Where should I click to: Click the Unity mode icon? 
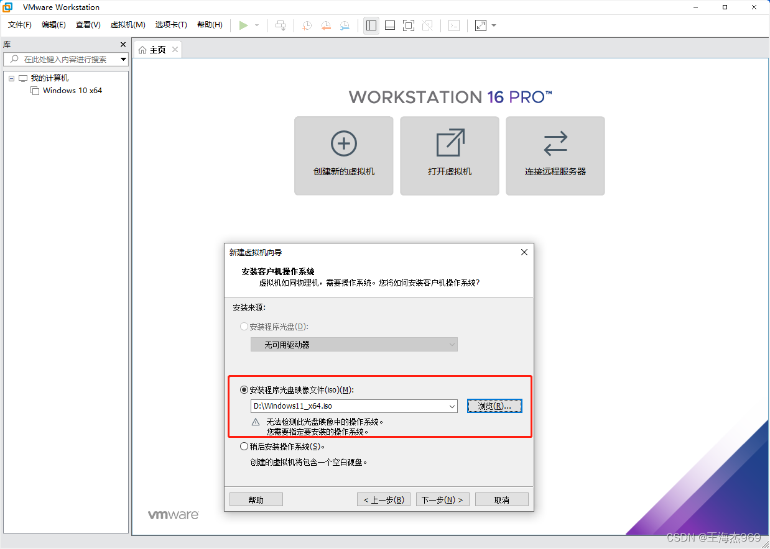pos(427,25)
